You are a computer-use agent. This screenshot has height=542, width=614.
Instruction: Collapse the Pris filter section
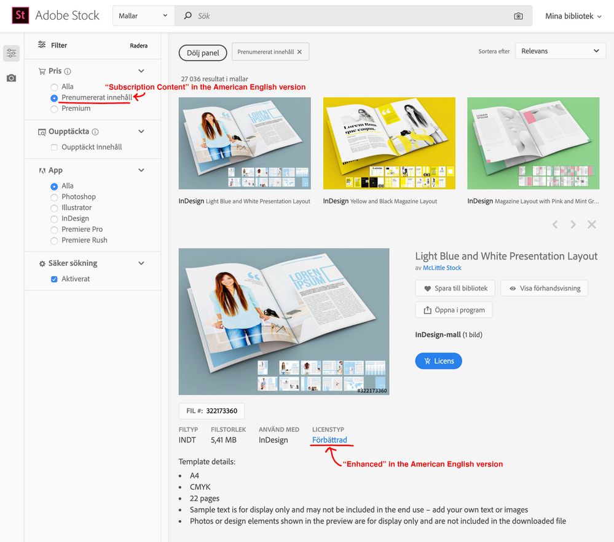click(141, 71)
